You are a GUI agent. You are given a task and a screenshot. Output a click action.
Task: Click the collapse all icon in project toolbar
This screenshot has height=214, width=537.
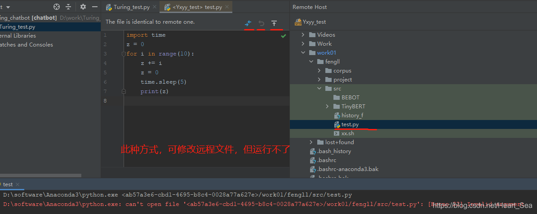pos(68,7)
